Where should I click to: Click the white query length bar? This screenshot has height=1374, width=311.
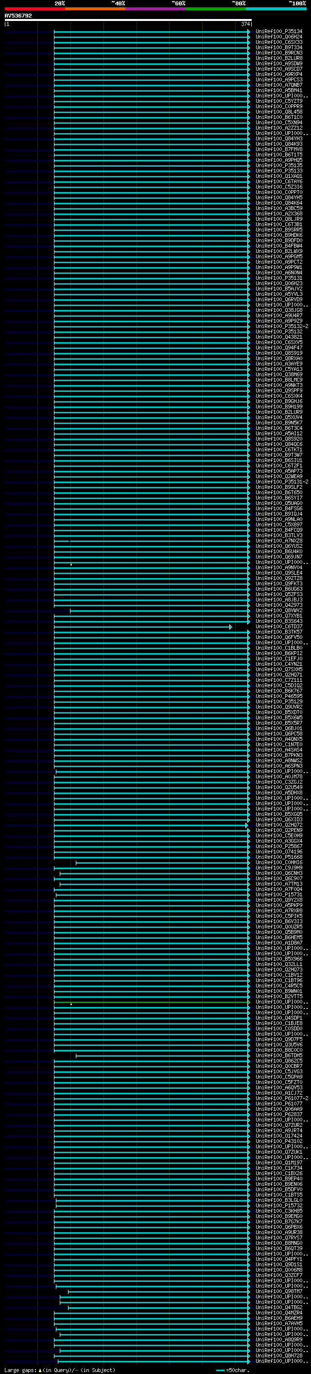pyautogui.click(x=128, y=19)
